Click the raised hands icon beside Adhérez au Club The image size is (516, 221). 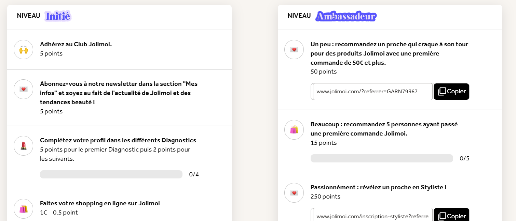[23, 50]
